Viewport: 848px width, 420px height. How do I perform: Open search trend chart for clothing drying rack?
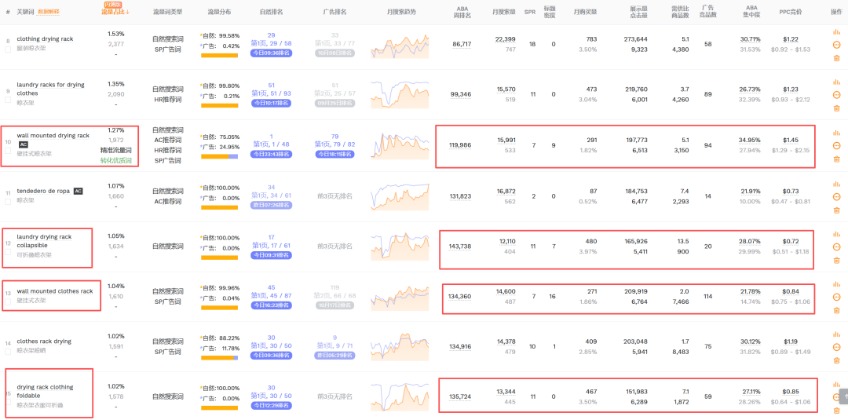point(400,46)
